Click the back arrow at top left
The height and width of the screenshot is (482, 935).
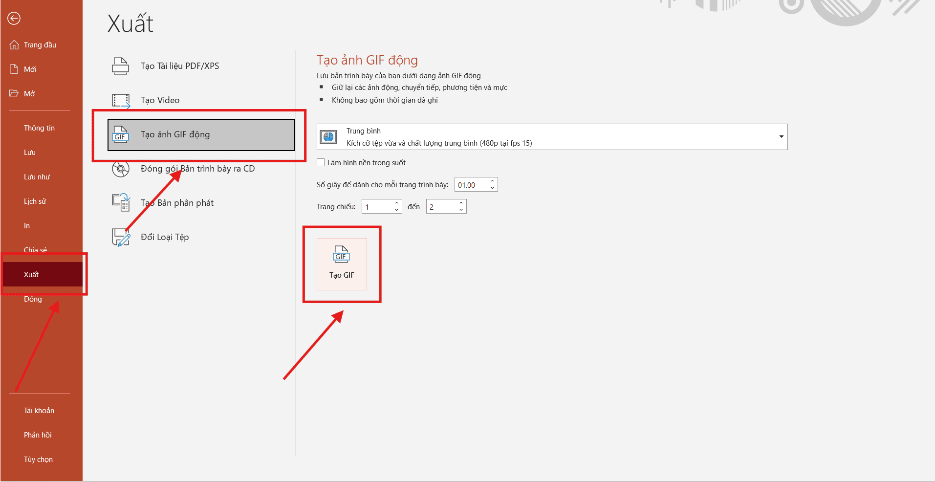click(14, 19)
